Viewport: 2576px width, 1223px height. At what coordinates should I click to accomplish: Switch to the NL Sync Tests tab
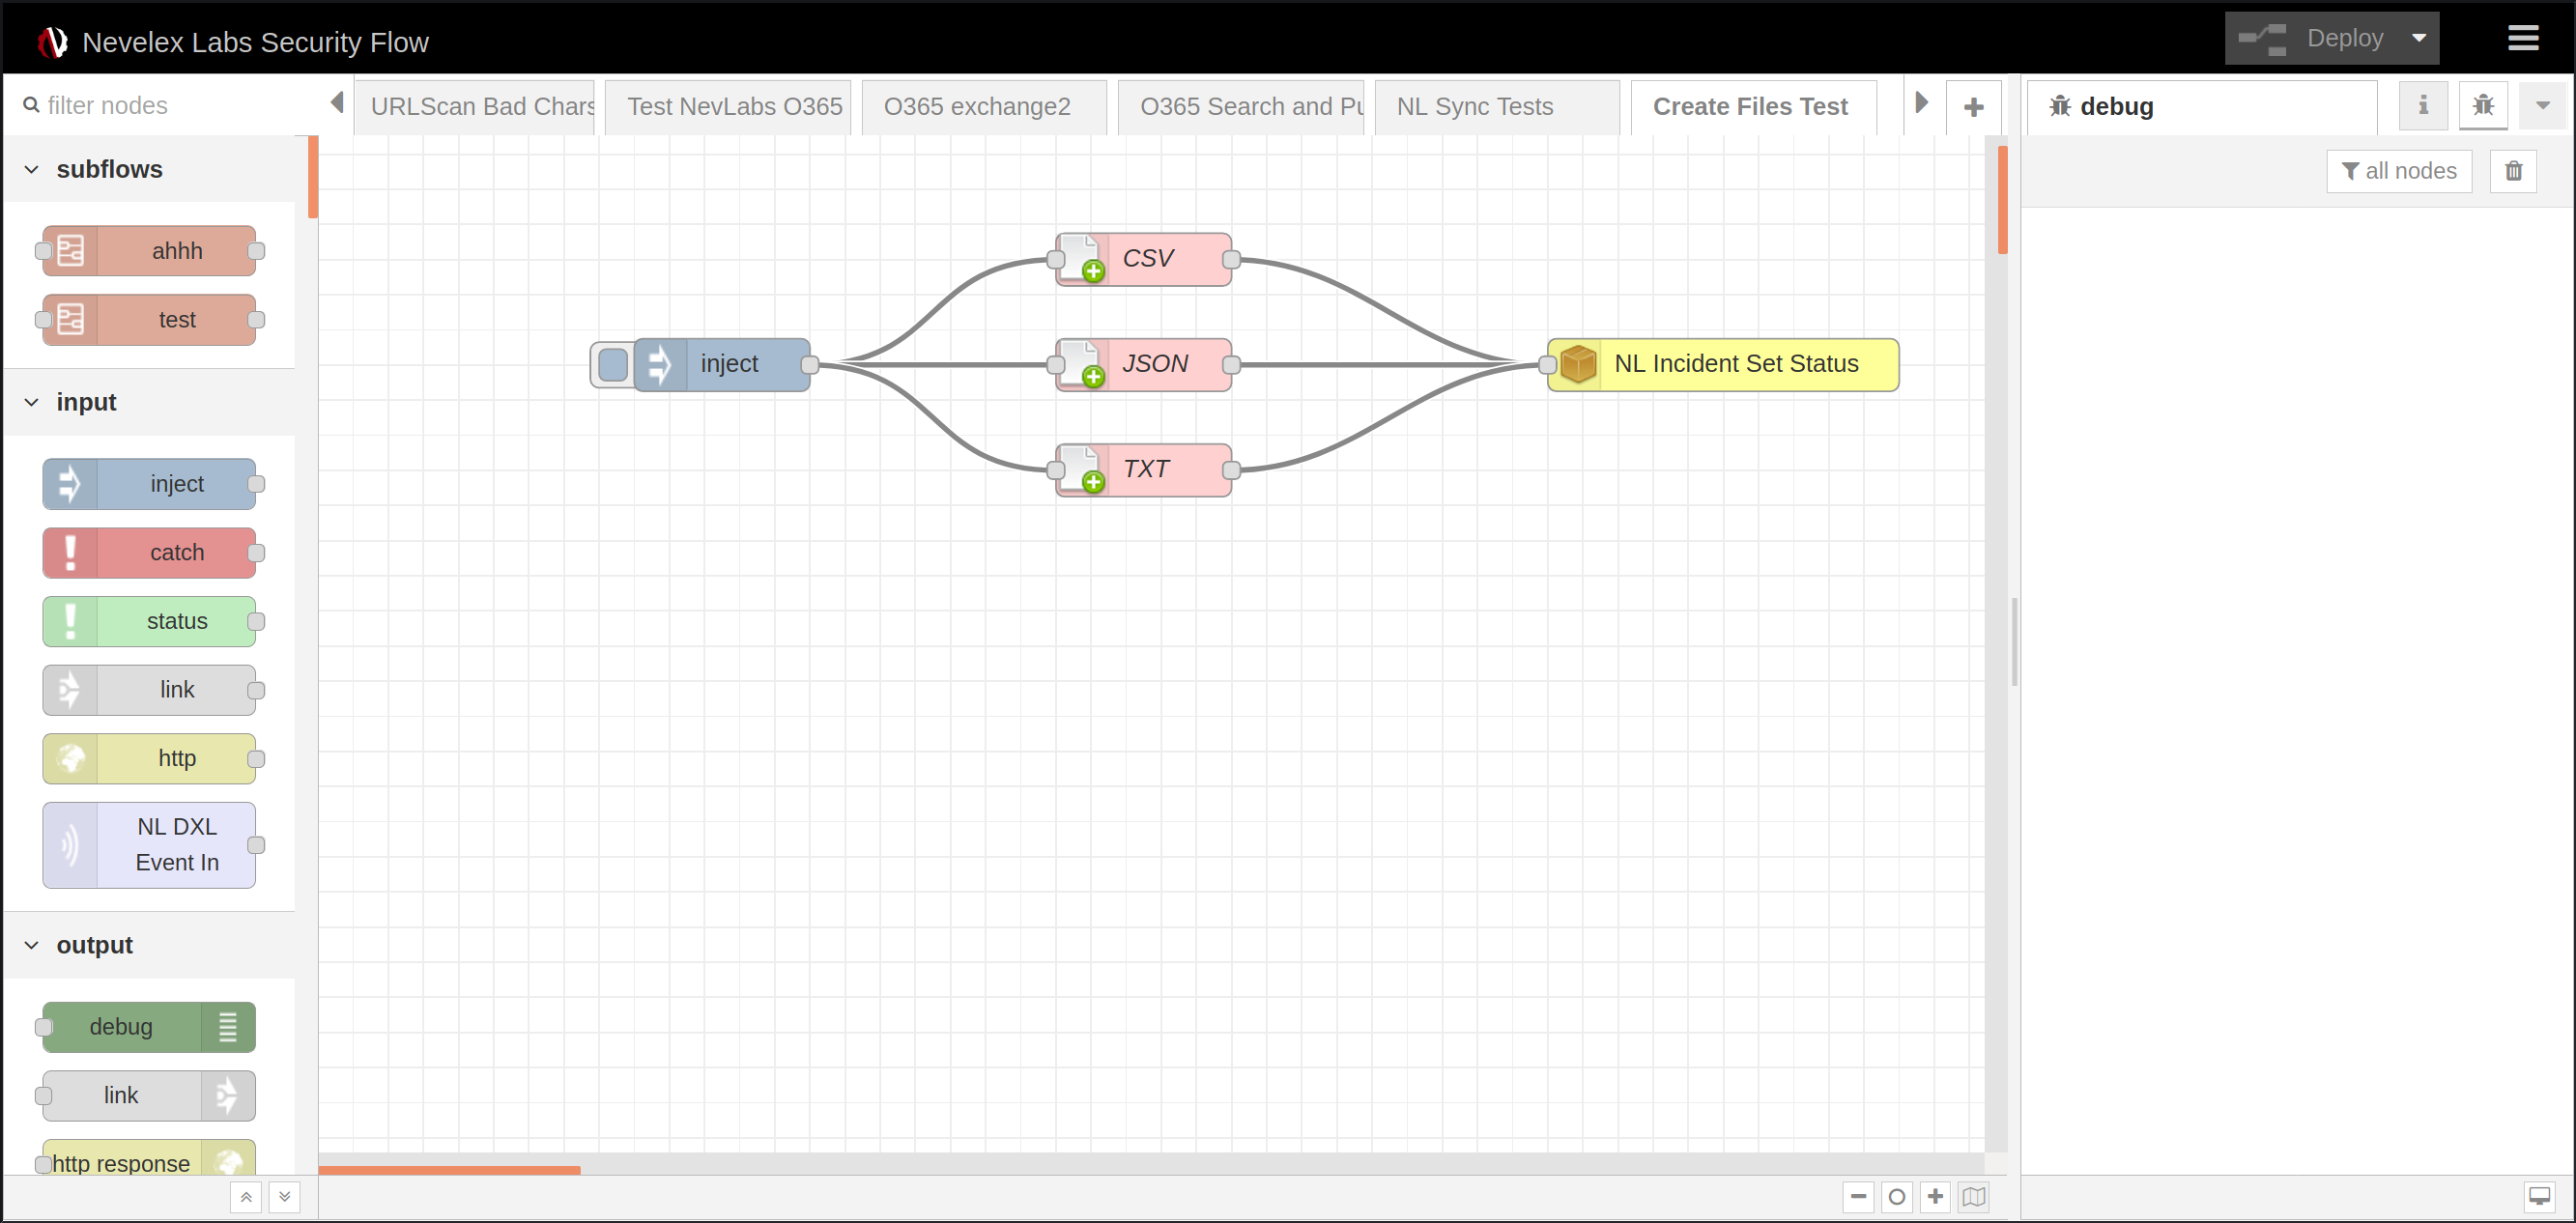tap(1474, 107)
